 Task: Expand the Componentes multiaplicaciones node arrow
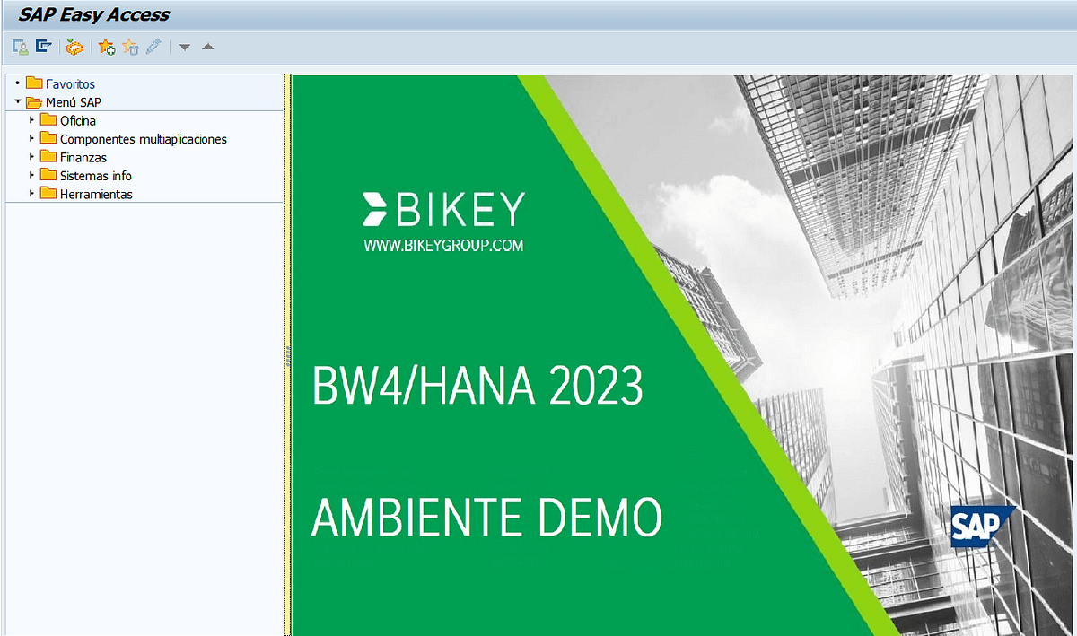click(x=32, y=139)
